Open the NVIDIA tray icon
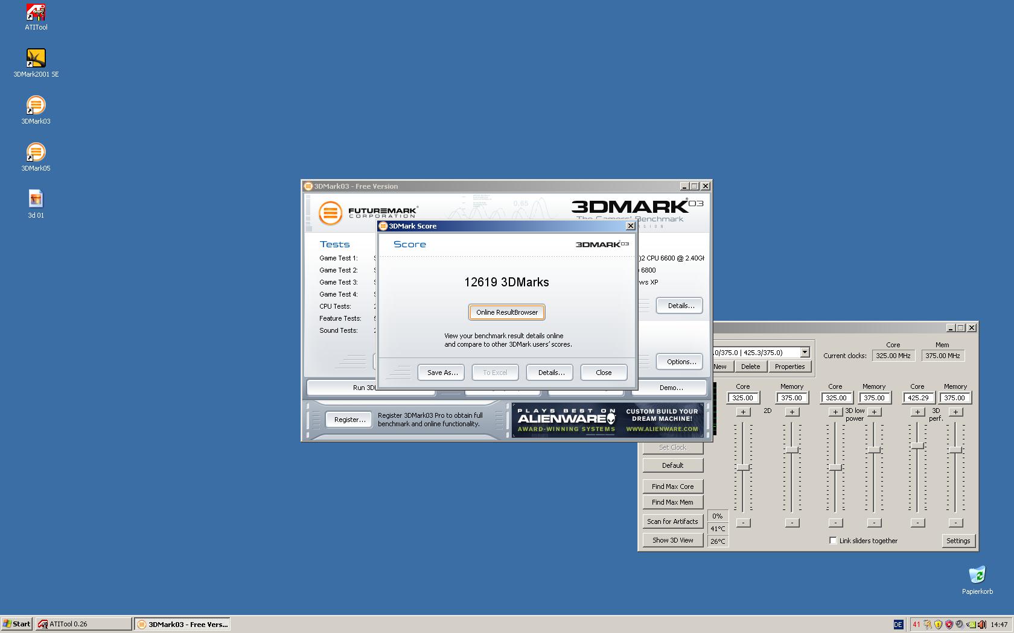The image size is (1014, 633). [x=971, y=625]
